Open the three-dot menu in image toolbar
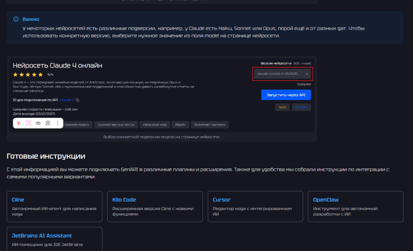This screenshot has height=251, width=413. [x=58, y=123]
